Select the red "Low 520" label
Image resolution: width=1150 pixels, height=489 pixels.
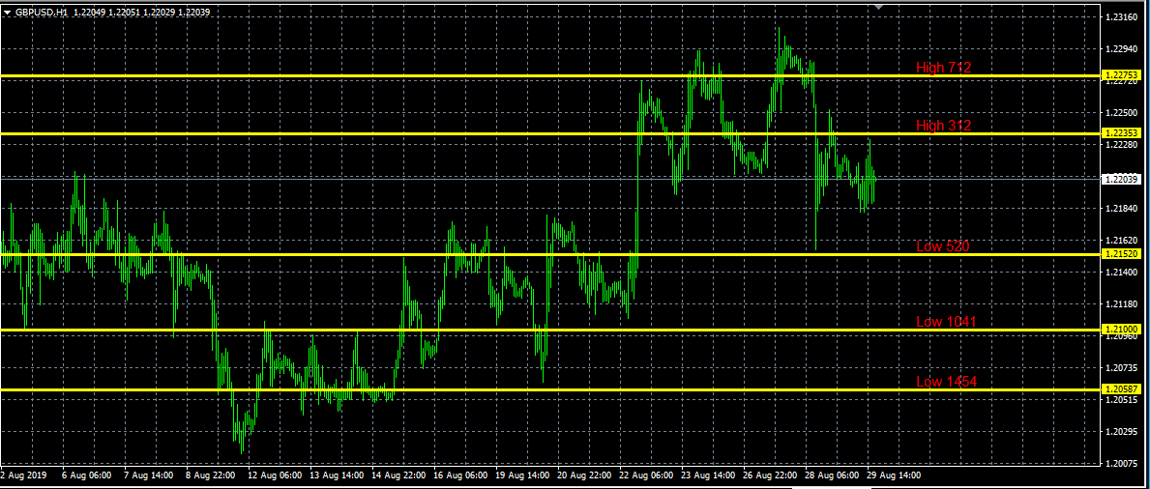[942, 247]
